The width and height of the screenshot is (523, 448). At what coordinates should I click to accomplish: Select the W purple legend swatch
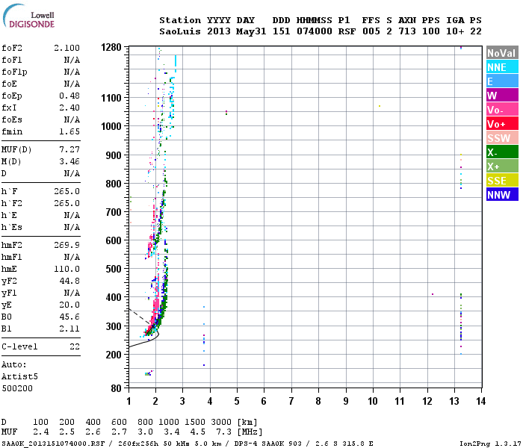coord(502,96)
